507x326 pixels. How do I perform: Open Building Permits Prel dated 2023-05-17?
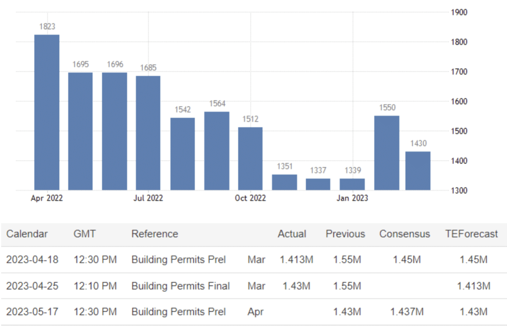178,311
